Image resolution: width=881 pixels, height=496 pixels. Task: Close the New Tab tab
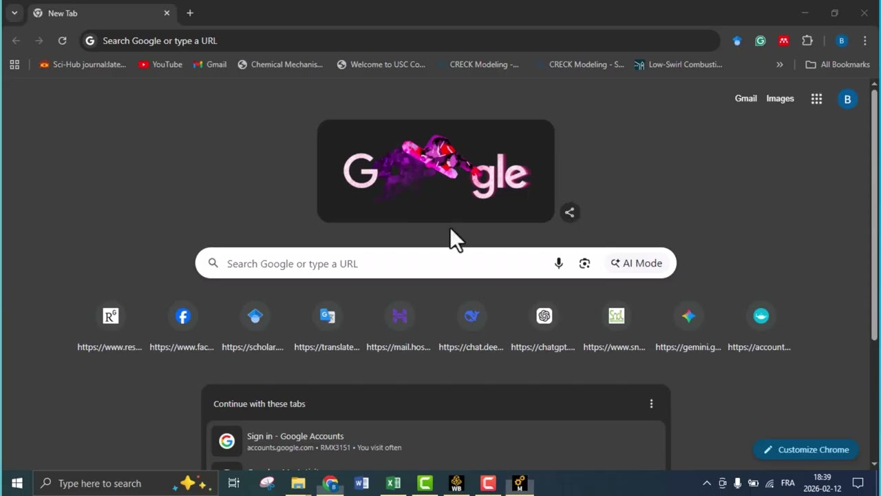click(x=167, y=13)
